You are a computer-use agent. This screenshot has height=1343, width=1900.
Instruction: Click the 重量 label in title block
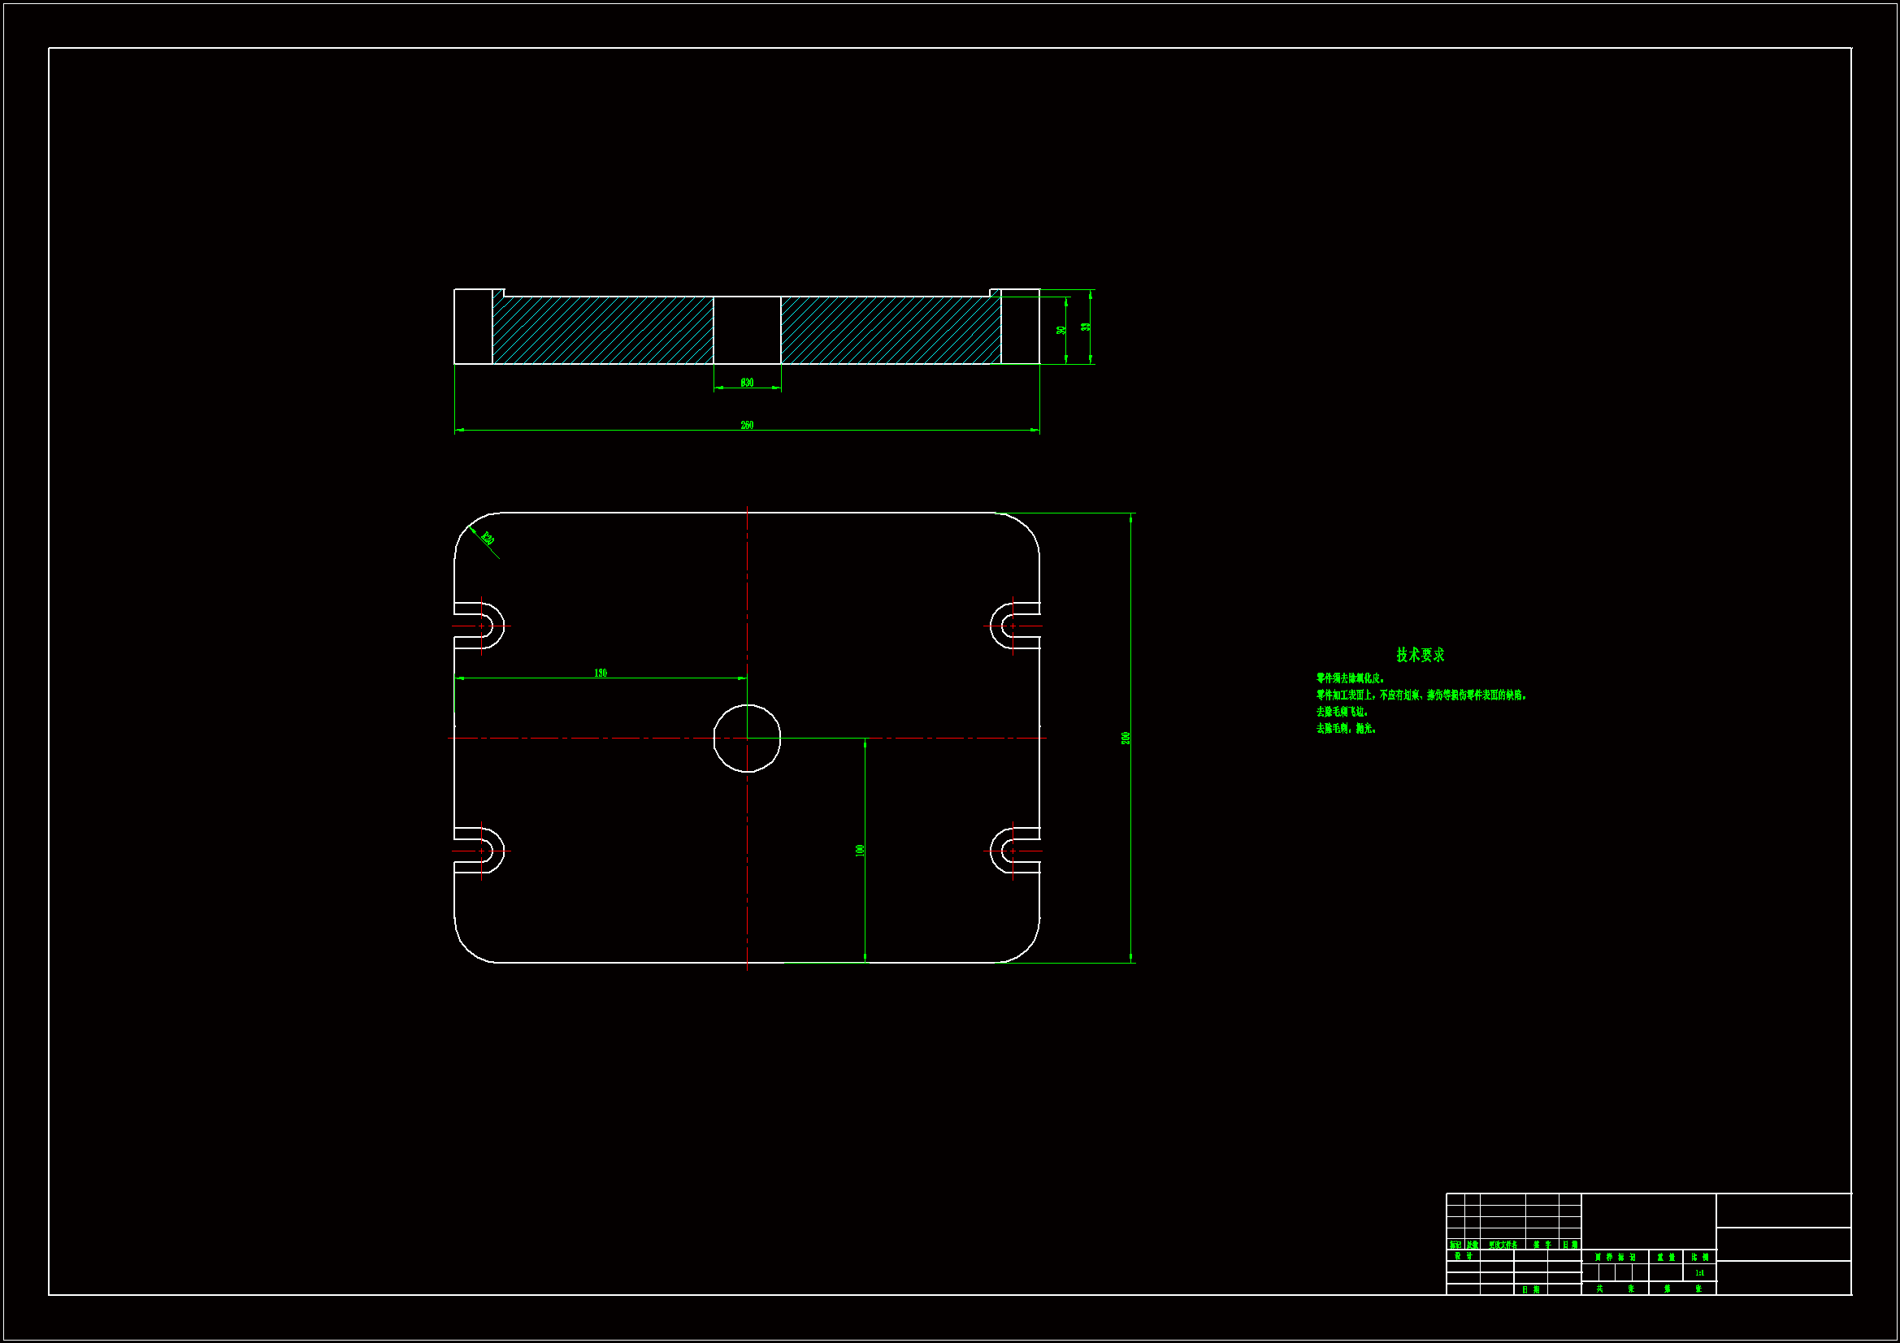click(1665, 1257)
